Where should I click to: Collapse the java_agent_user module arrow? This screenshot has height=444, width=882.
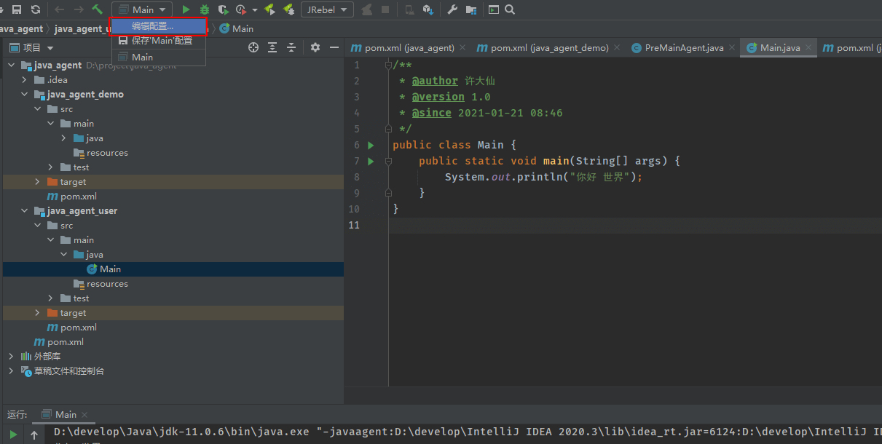click(x=24, y=211)
